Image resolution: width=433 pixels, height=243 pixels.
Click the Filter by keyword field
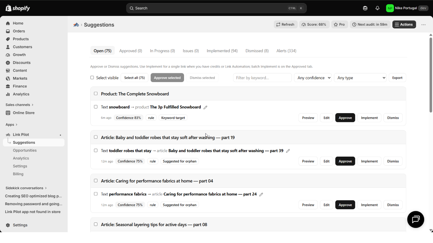tap(262, 78)
